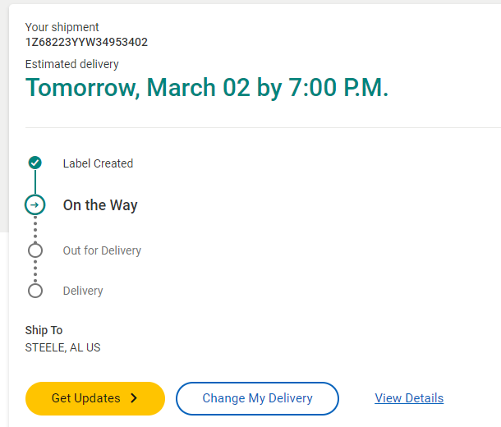Click the Ship To heading
Image resolution: width=501 pixels, height=427 pixels.
tap(44, 330)
